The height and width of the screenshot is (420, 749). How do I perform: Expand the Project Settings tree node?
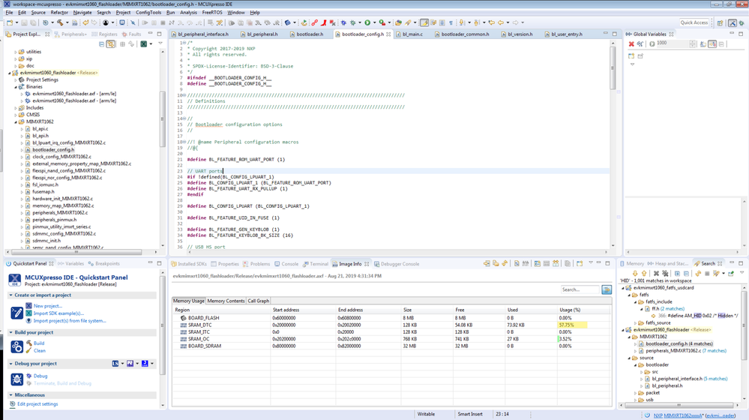(x=16, y=80)
